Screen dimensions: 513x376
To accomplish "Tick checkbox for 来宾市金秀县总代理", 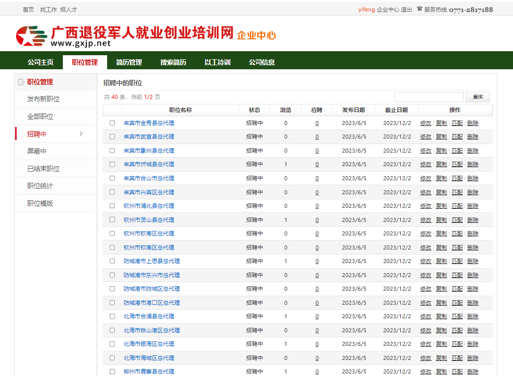I will coord(112,123).
